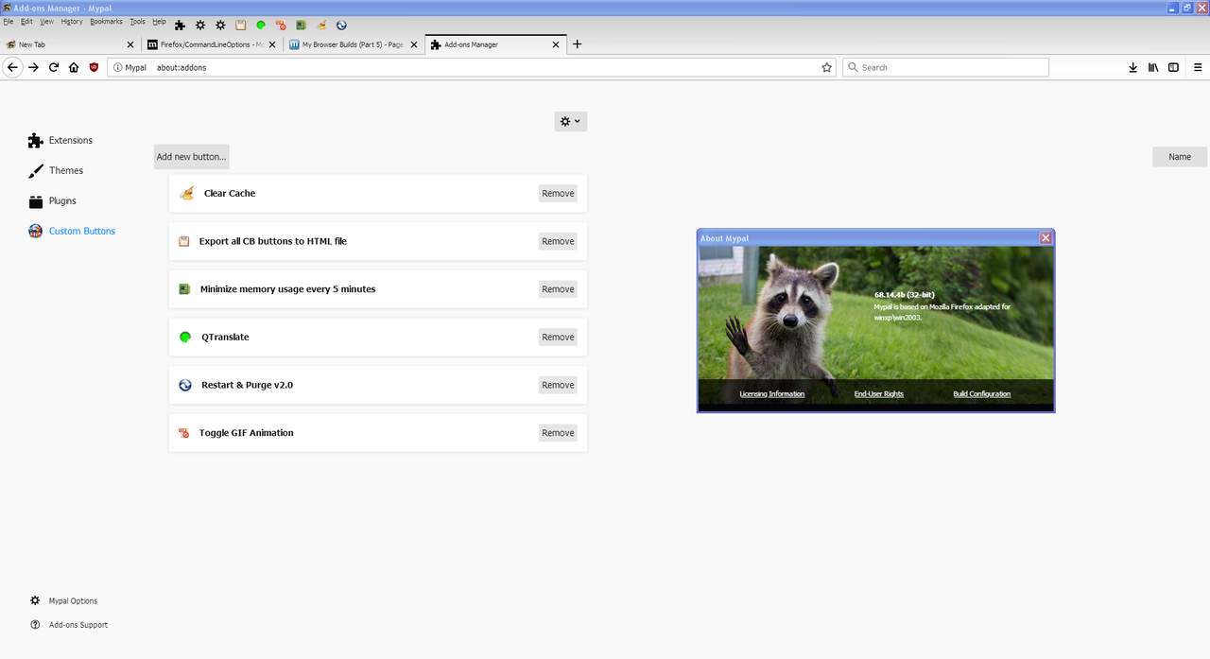
Task: Open the Library books icon
Action: [1153, 67]
